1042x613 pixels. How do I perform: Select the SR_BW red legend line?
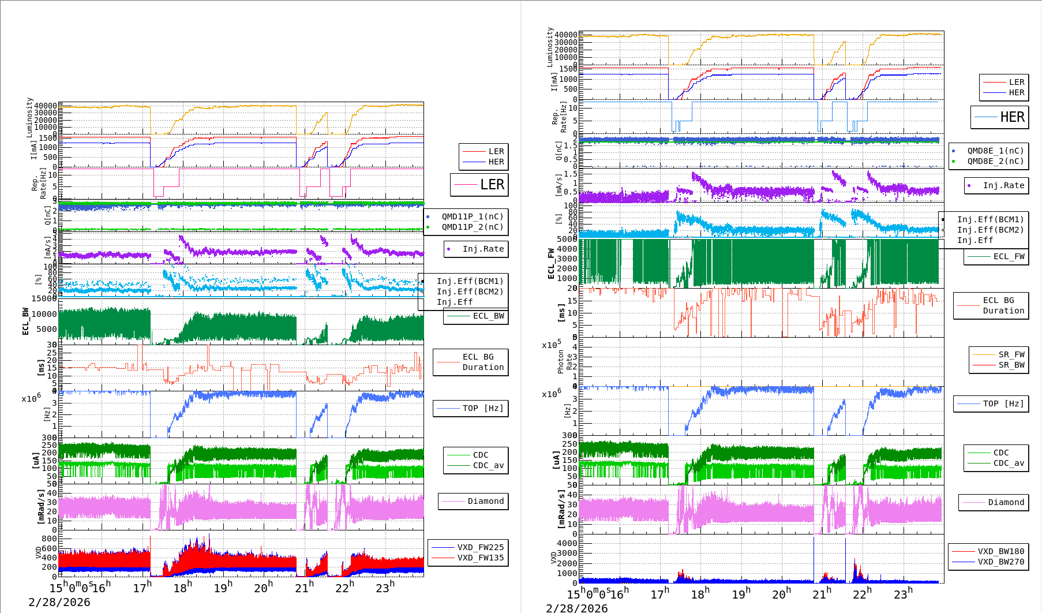984,365
